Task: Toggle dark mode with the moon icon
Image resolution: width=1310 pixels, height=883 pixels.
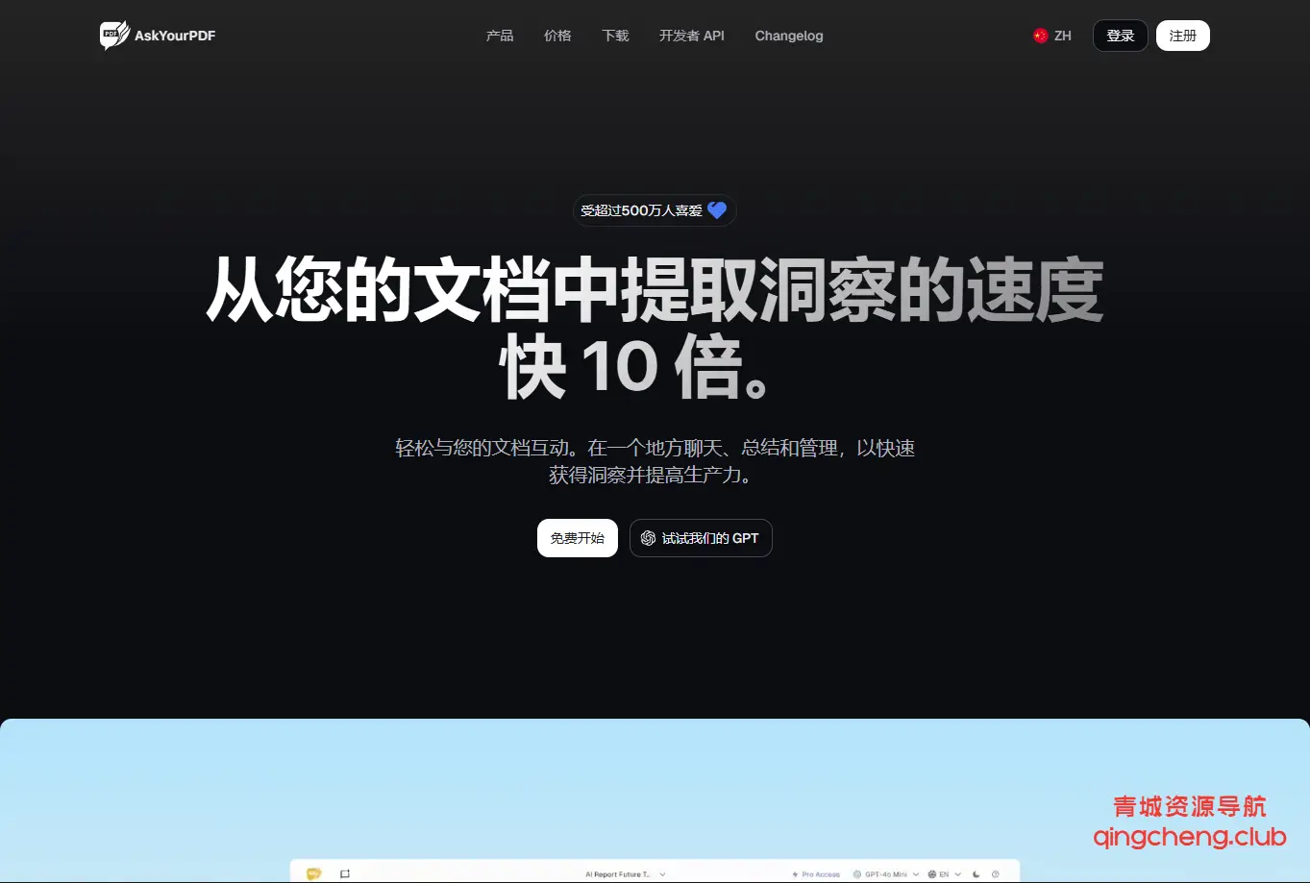Action: click(x=975, y=874)
